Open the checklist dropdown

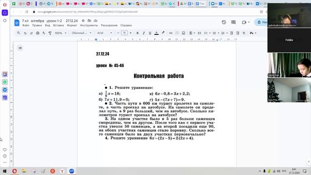click(207, 33)
